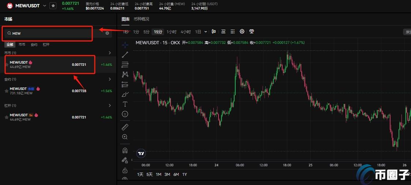This screenshot has width=411, height=185.
Task: Open the indicators icon in chart toolbar
Action: click(x=223, y=32)
